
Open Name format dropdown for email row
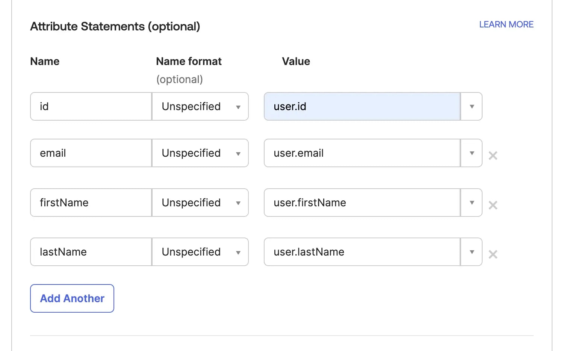click(200, 153)
